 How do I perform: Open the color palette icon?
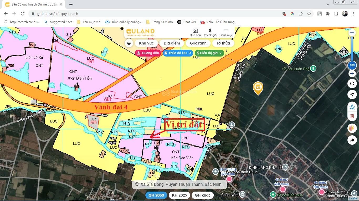pos(352,128)
